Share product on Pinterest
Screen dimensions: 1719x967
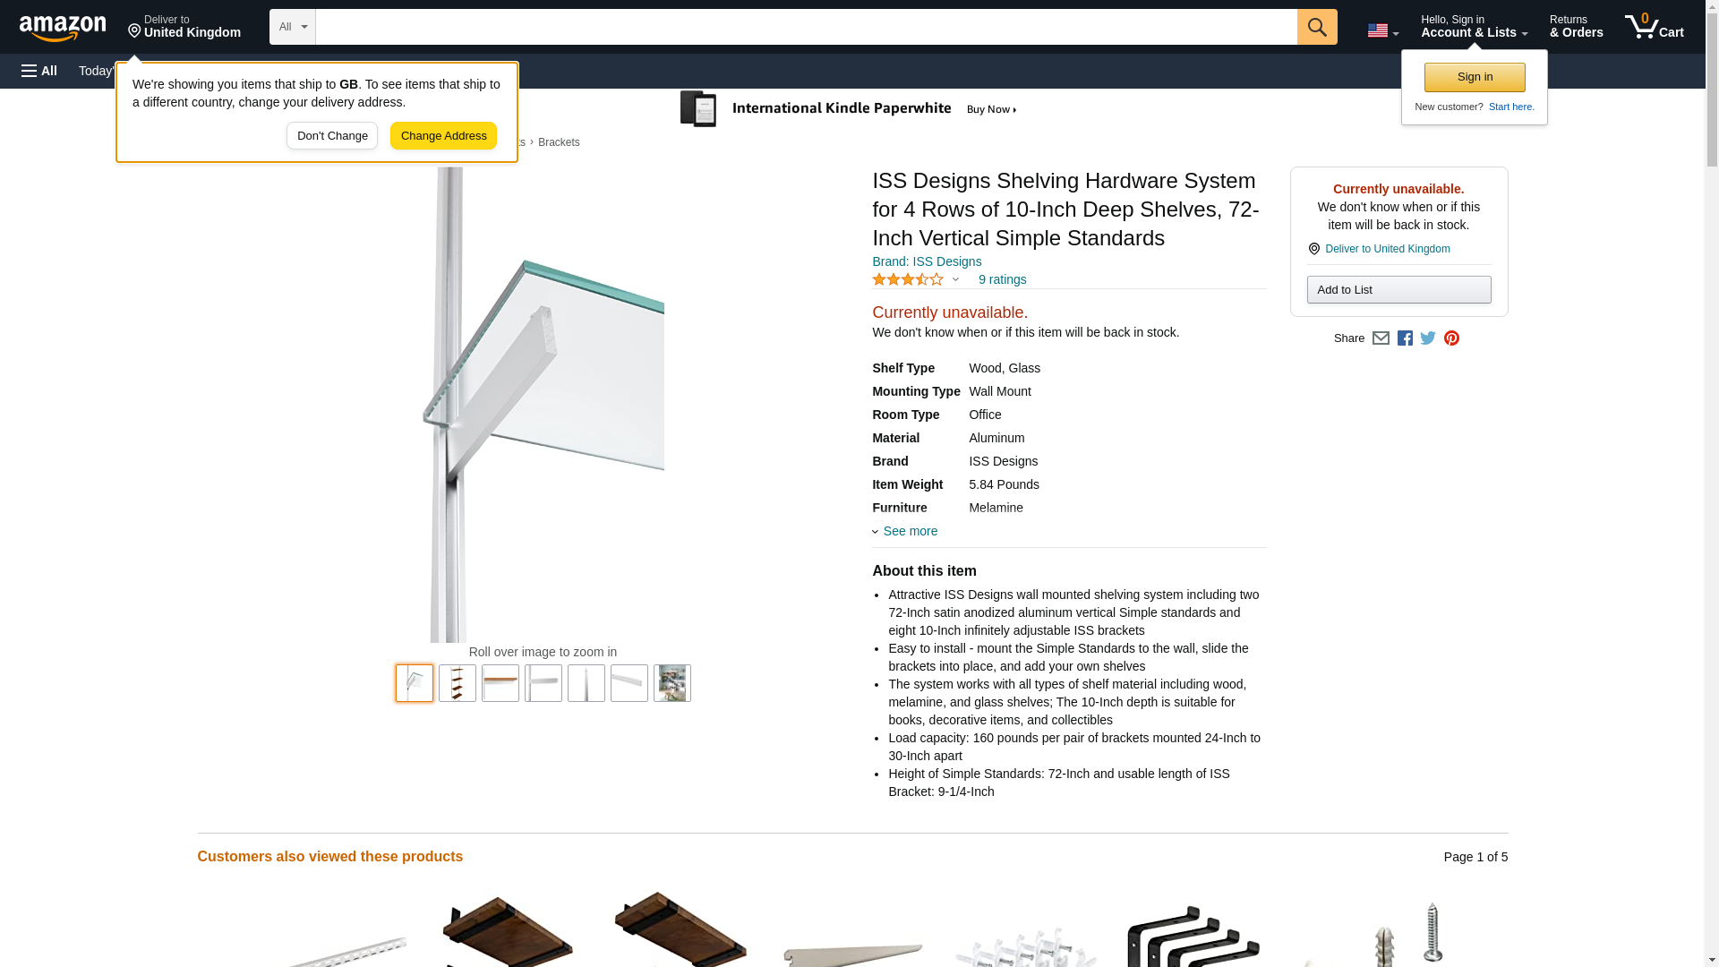(x=1451, y=338)
